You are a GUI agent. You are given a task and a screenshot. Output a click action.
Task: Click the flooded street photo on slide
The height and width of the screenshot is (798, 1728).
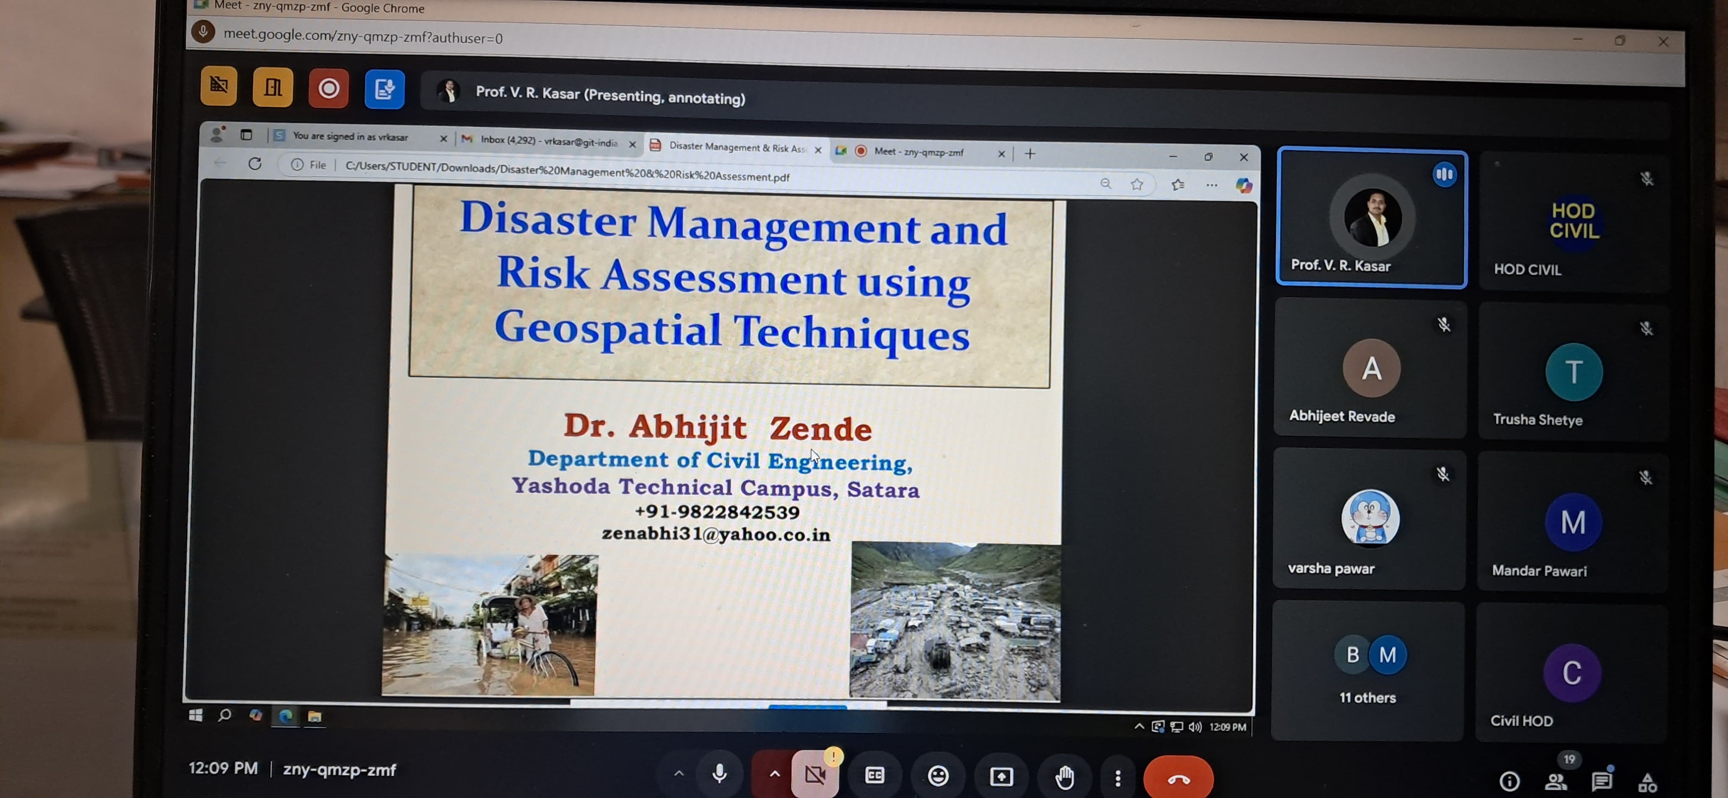pos(490,625)
